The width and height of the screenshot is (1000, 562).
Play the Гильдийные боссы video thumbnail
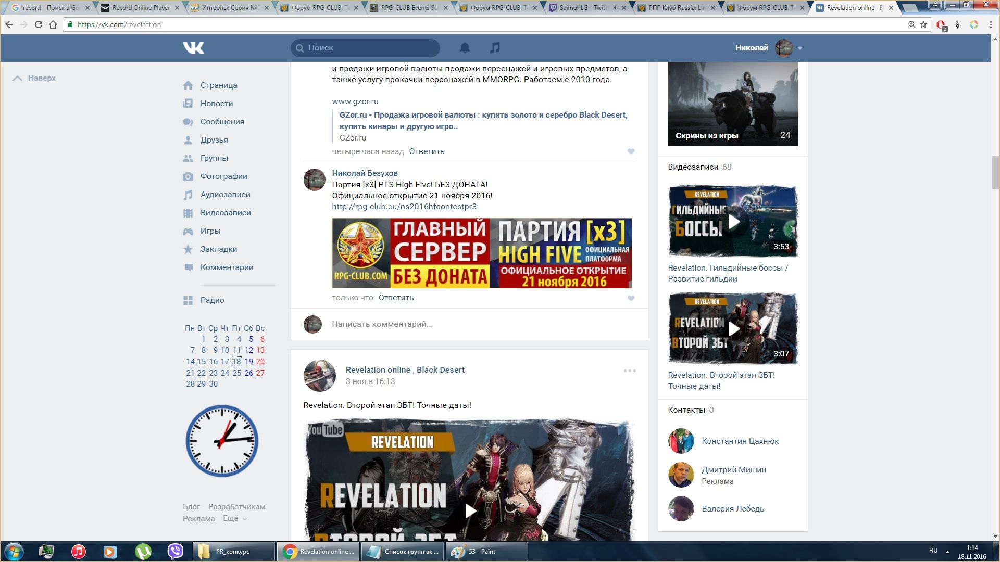[x=733, y=222]
